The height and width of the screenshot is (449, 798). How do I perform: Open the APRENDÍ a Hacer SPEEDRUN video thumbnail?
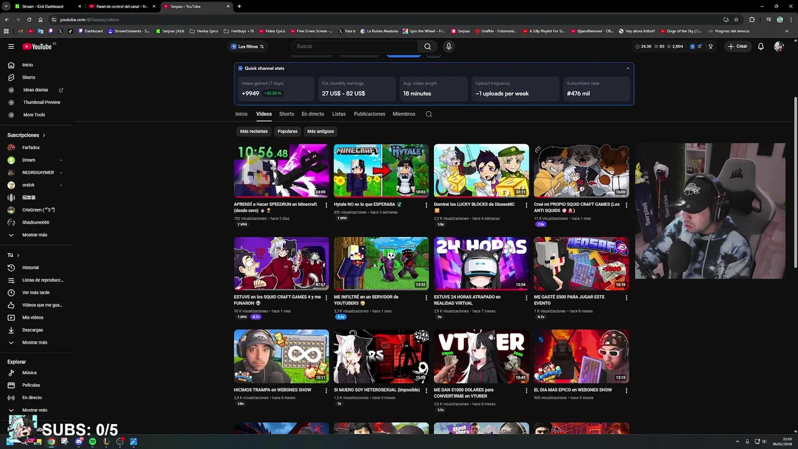[x=281, y=171]
